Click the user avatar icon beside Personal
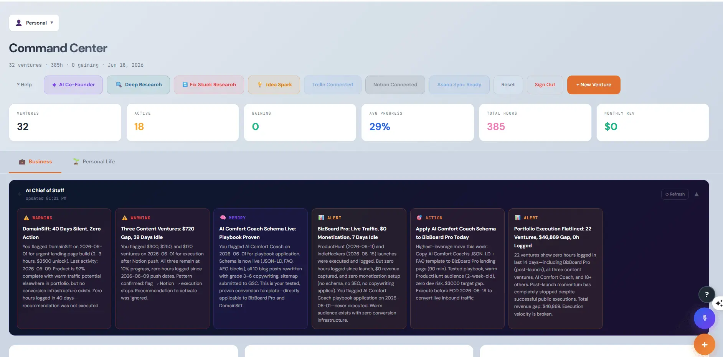 [x=19, y=23]
